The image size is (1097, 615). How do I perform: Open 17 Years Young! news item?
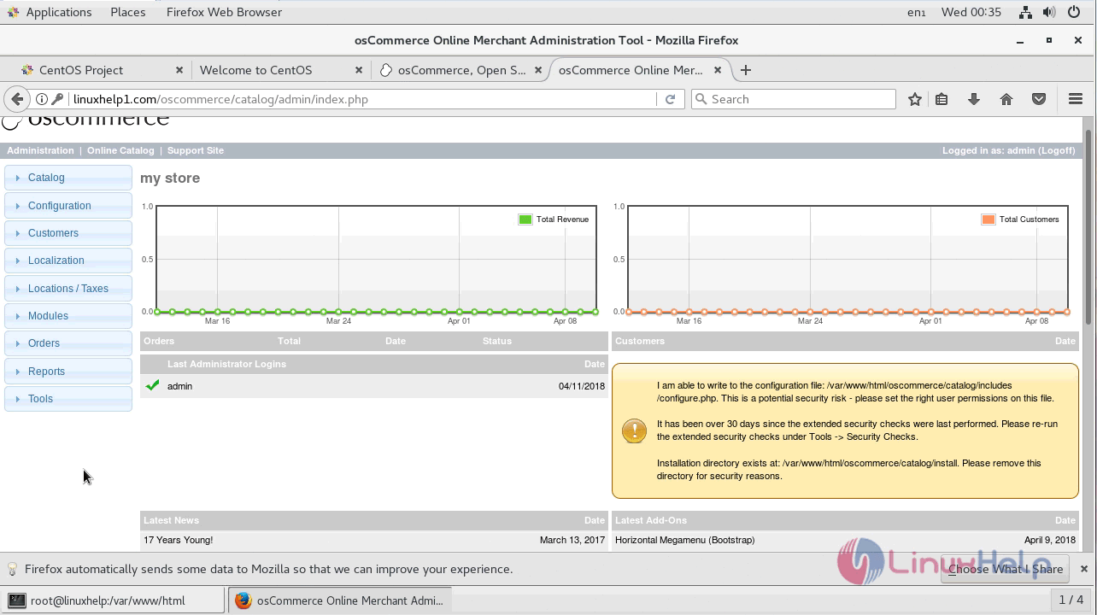tap(178, 540)
